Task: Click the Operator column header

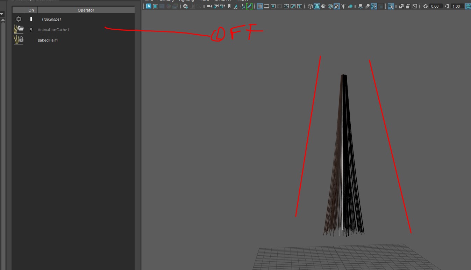Action: tap(86, 10)
